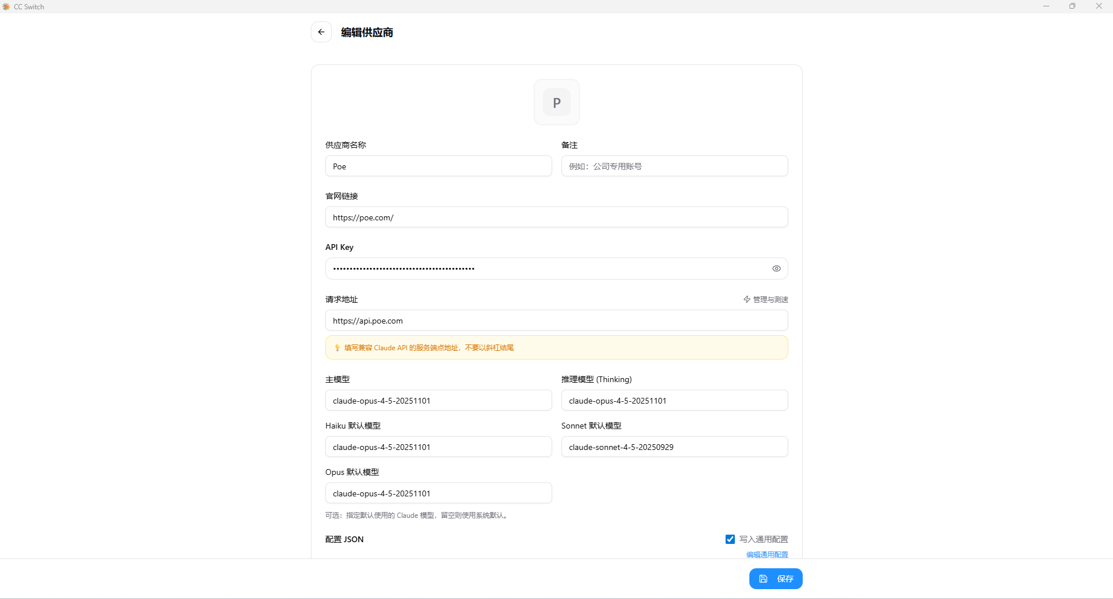
Task: Click the back arrow to return
Action: [321, 32]
